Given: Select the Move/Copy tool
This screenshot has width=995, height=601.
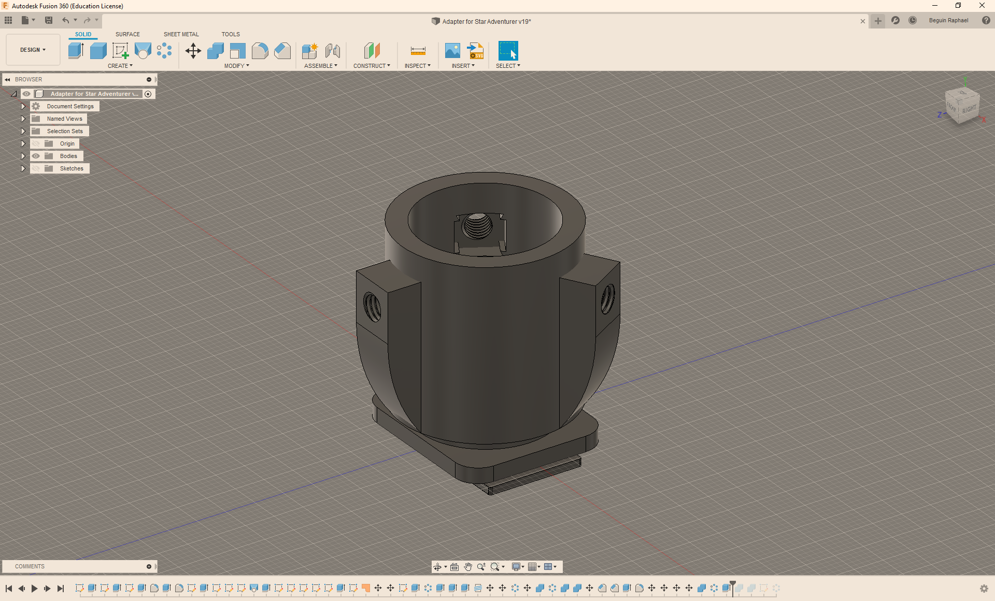Looking at the screenshot, I should click(193, 51).
